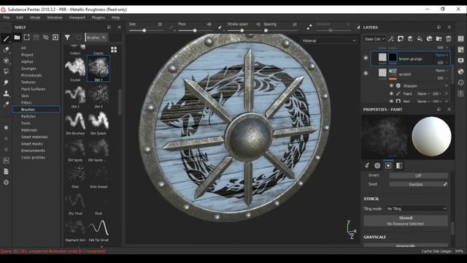Click the shelf import resources icon
Screen dimensions: 467x263
[55, 37]
